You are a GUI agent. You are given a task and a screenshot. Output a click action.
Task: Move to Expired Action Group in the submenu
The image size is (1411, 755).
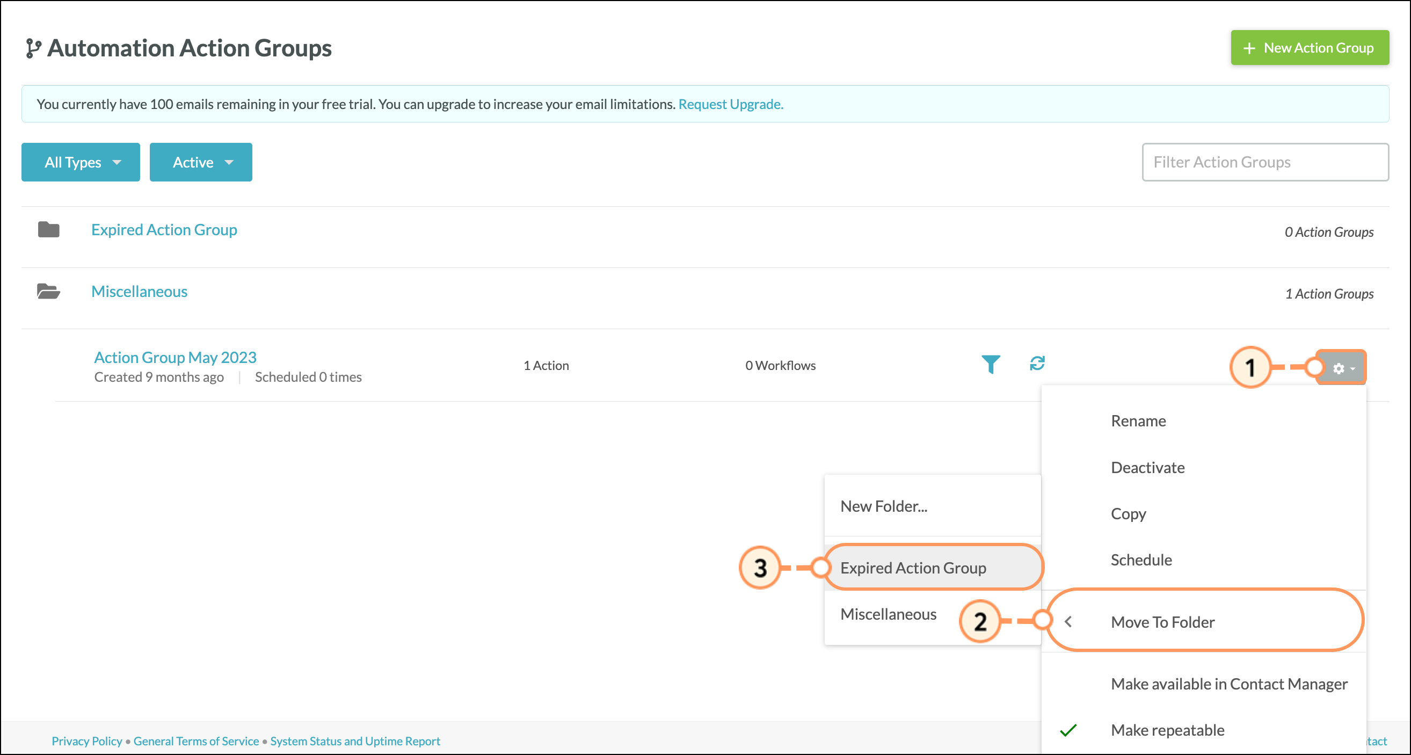tap(932, 568)
